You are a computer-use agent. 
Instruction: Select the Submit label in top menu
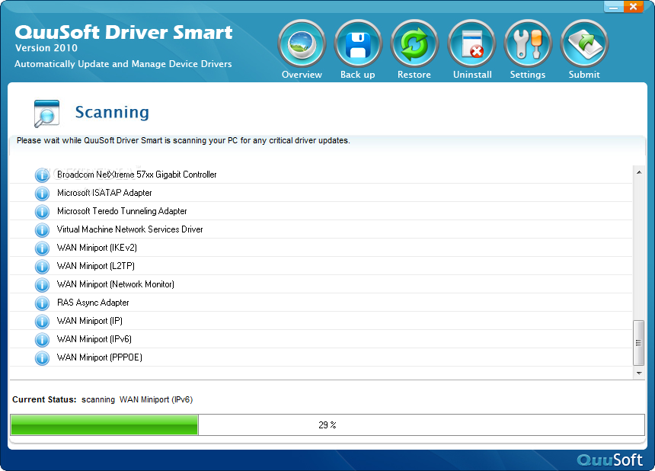click(584, 75)
